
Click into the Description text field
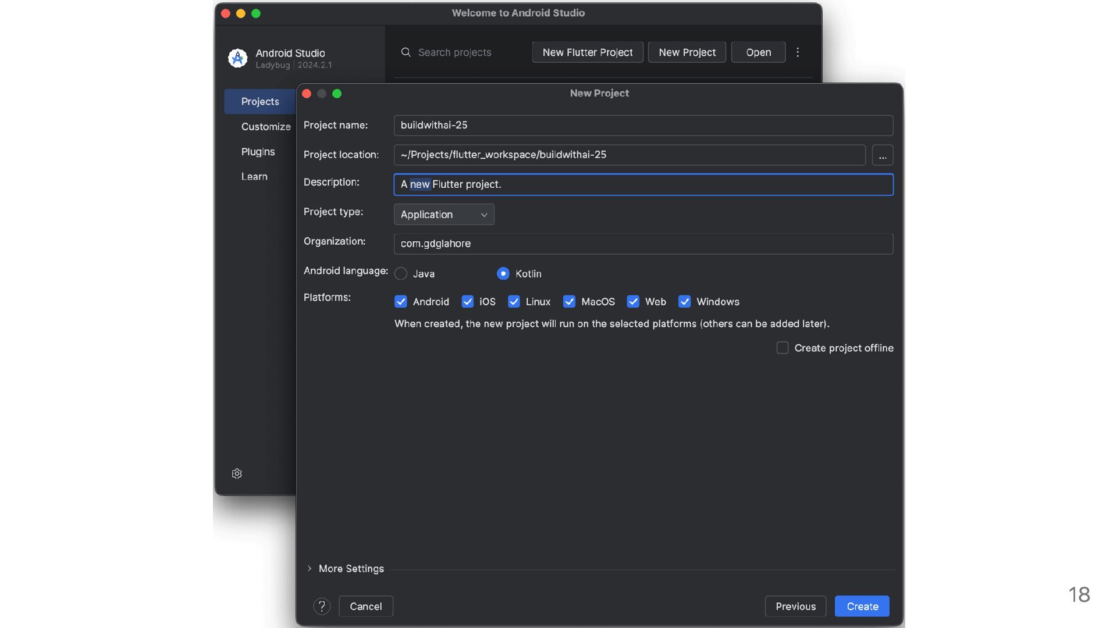pos(643,185)
